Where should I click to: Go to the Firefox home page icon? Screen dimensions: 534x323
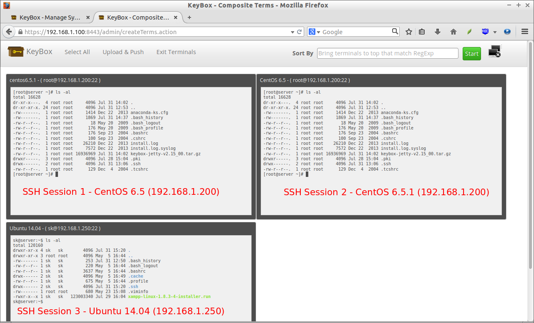click(x=453, y=32)
